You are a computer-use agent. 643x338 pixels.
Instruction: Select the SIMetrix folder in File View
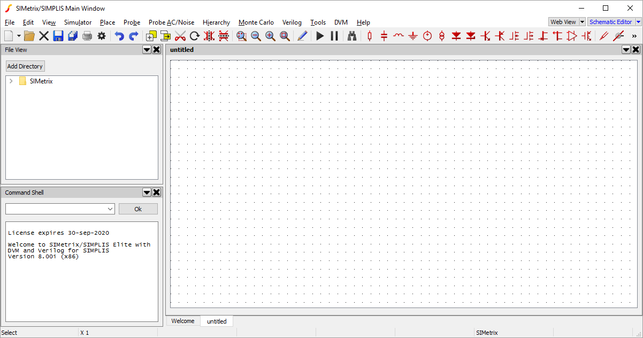41,81
